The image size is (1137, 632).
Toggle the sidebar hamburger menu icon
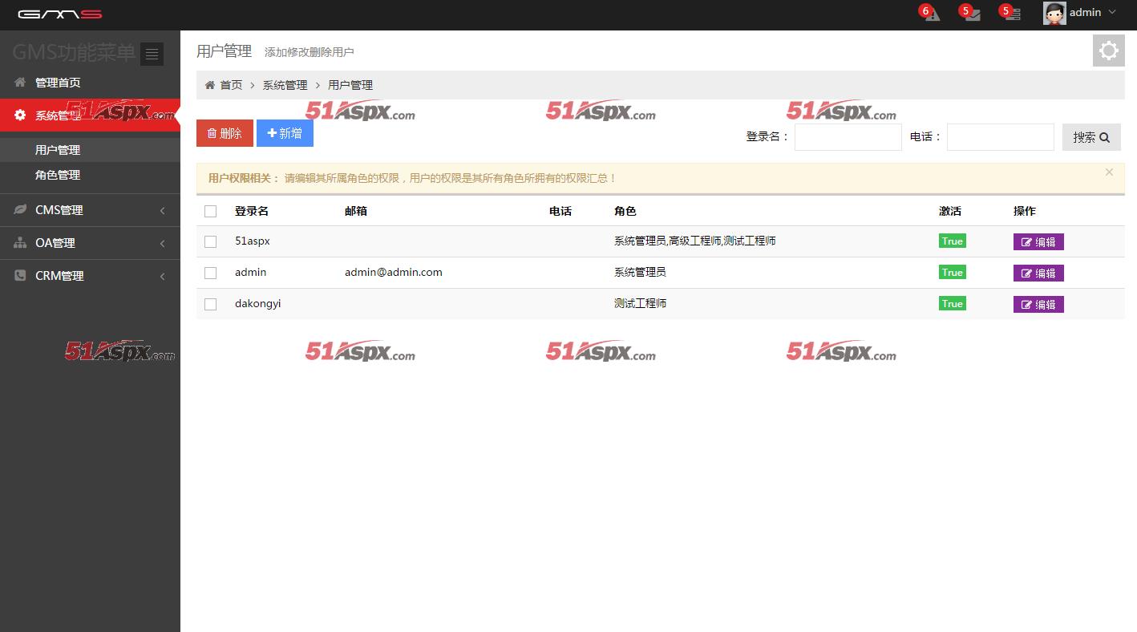152,54
